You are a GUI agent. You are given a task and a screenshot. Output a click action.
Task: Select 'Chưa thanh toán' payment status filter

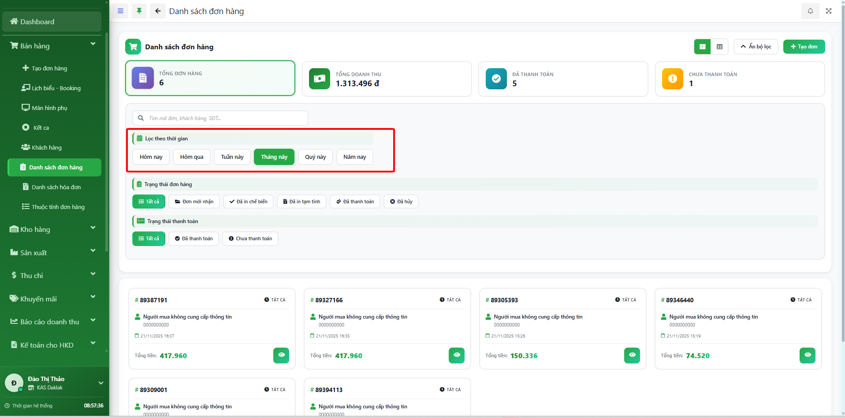(250, 238)
